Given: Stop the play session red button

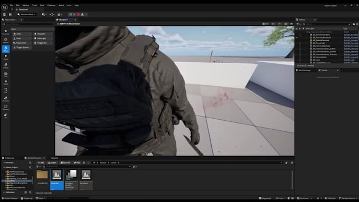Looking at the screenshot, I should 79,14.
